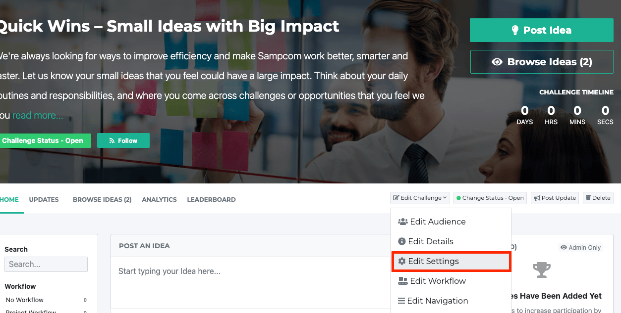Click the eye icon on Browse Ideas
This screenshot has width=621, height=313.
point(497,62)
